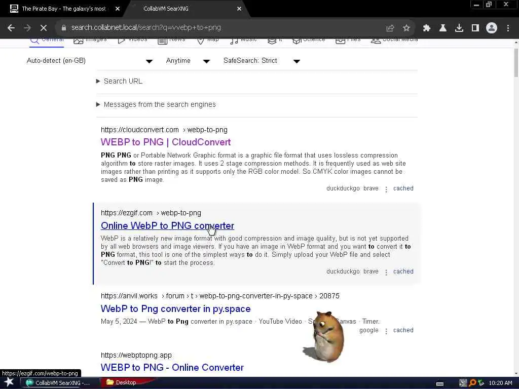This screenshot has height=389, width=519.
Task: Click the https://ezgif.com URL text
Action: [127, 213]
